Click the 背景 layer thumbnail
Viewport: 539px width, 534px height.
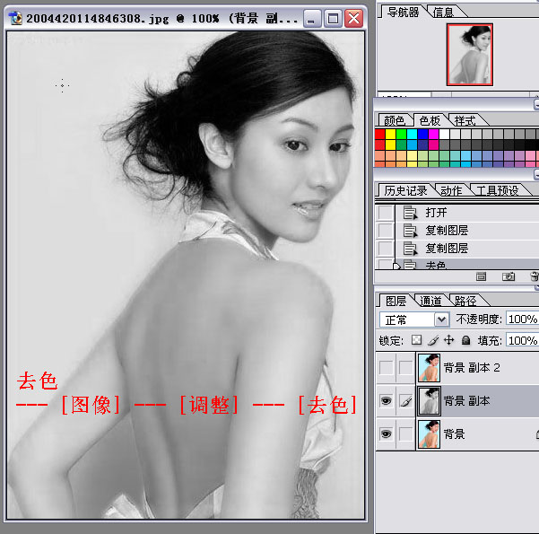point(429,433)
